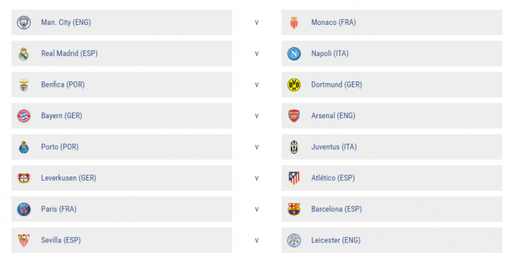Select the Juventus striped crest
The height and width of the screenshot is (262, 512).
(x=294, y=147)
